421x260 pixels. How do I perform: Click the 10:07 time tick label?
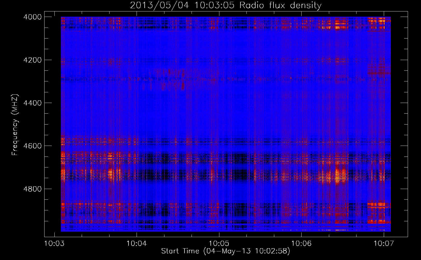[384, 243]
